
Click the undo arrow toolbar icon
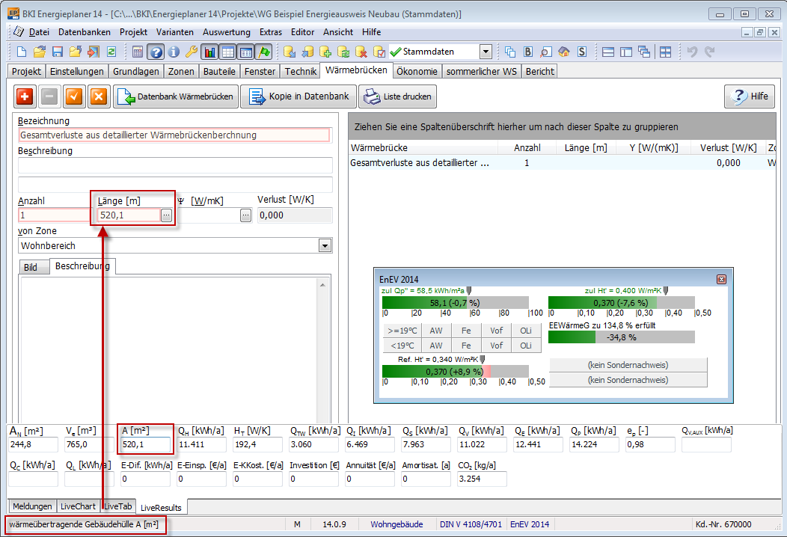pyautogui.click(x=692, y=52)
